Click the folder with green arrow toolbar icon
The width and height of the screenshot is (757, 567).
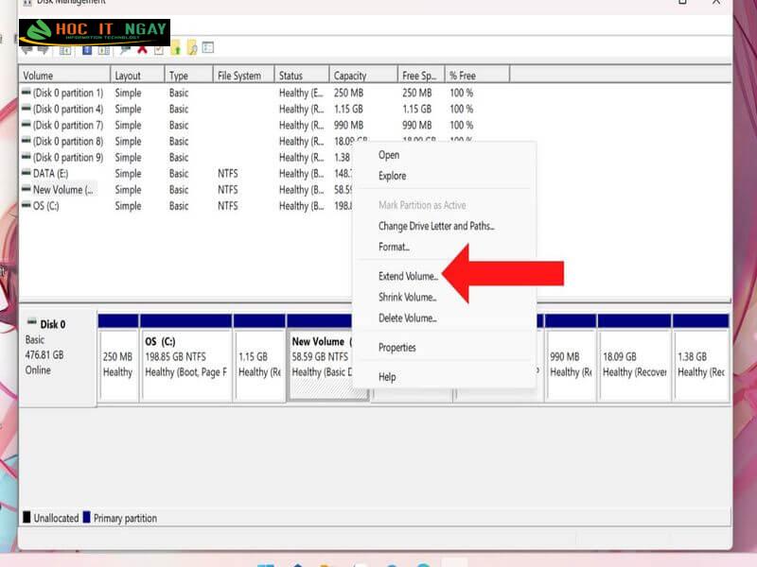[x=176, y=48]
